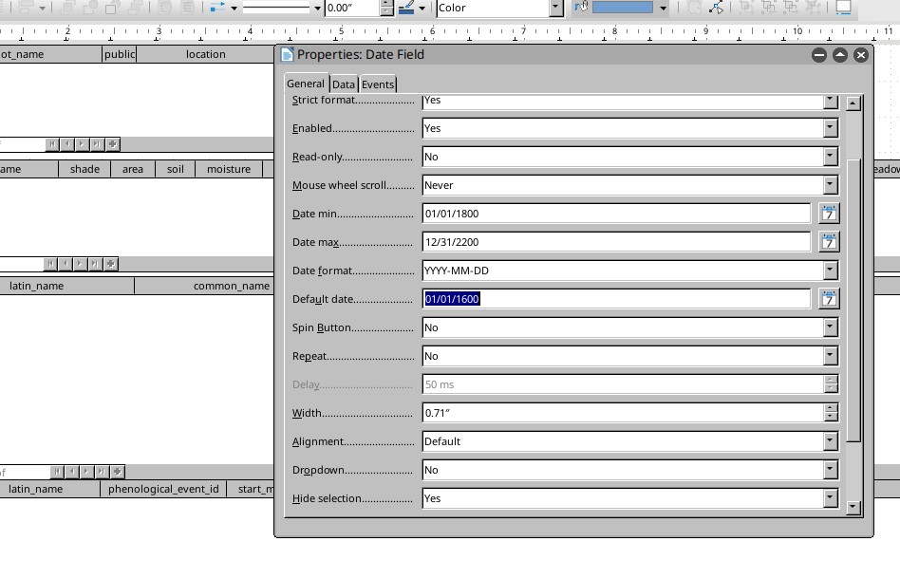Open the Default date calendar picker
This screenshot has width=900, height=579.
pyautogui.click(x=828, y=299)
